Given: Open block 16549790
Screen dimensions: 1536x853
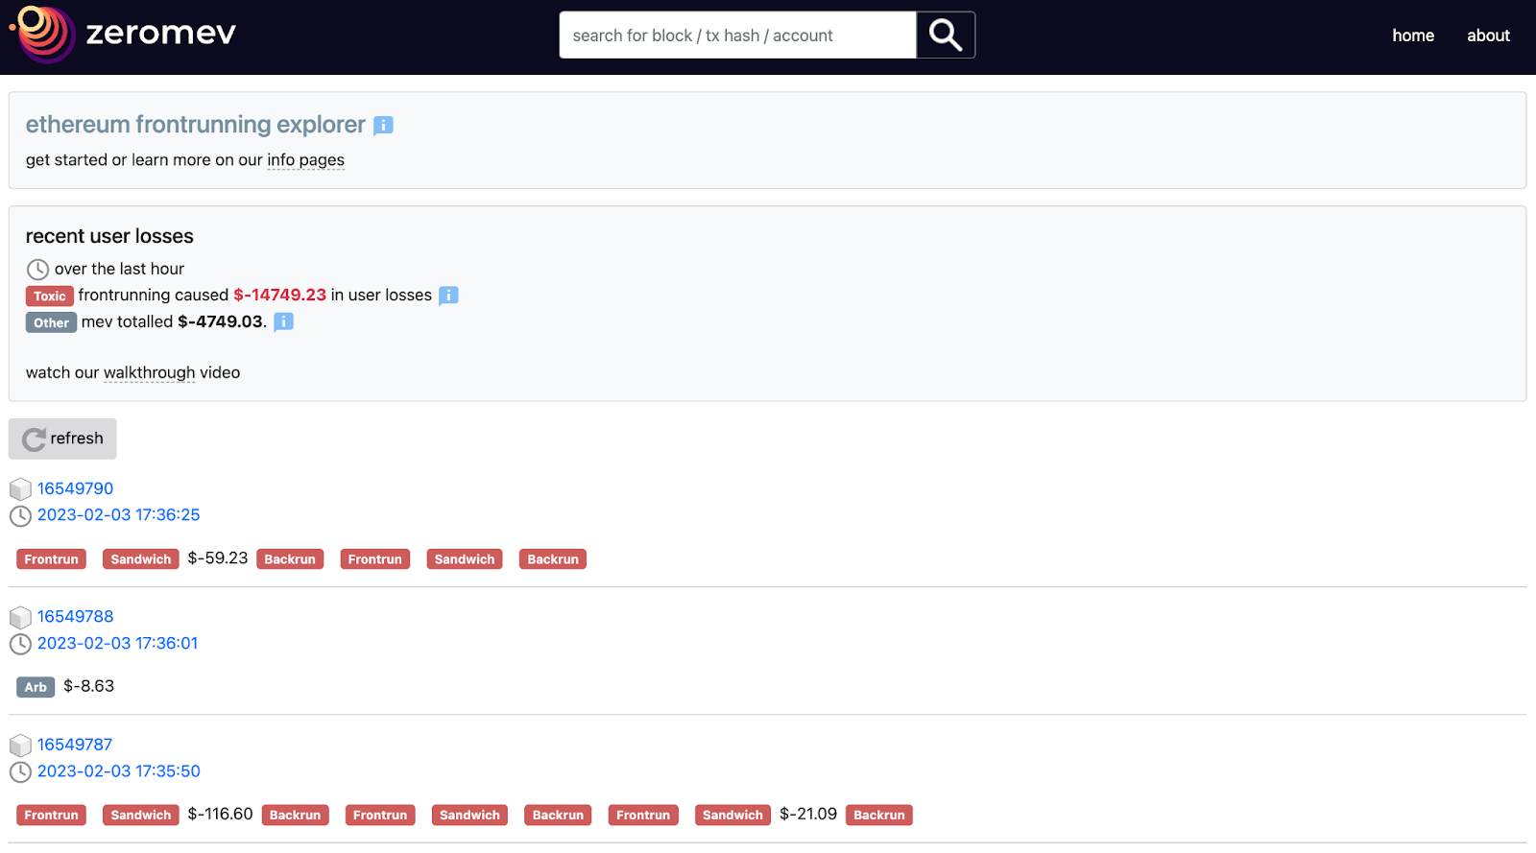Looking at the screenshot, I should [x=75, y=488].
